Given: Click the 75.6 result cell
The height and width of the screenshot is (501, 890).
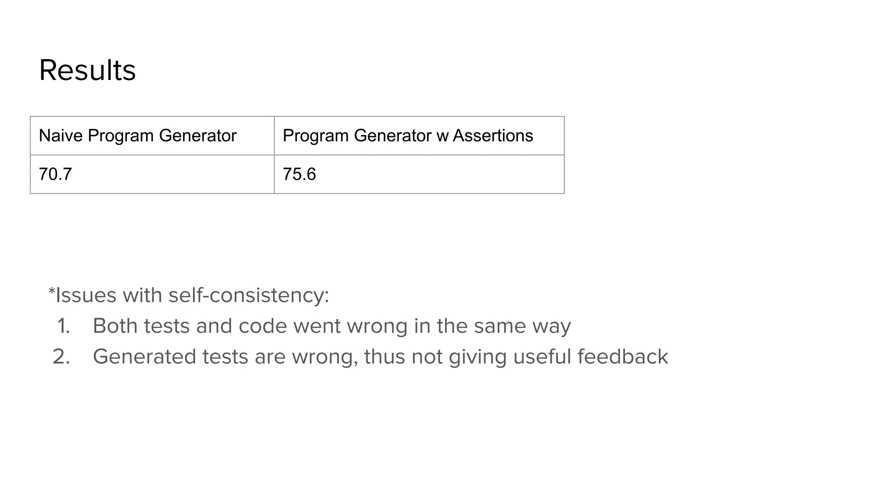Looking at the screenshot, I should [x=419, y=174].
